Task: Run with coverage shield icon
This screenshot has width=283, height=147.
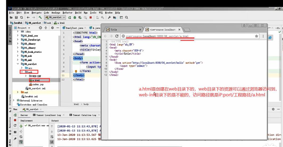Action: 80,18
